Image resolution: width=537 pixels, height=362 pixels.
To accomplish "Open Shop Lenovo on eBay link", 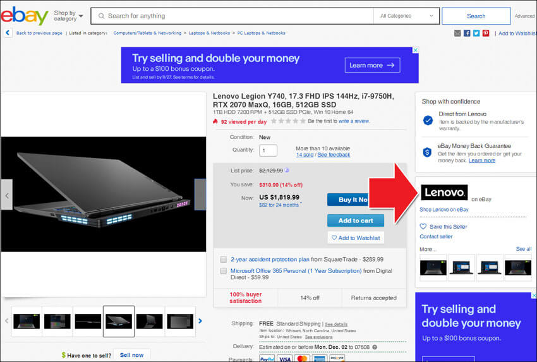I will [x=444, y=209].
